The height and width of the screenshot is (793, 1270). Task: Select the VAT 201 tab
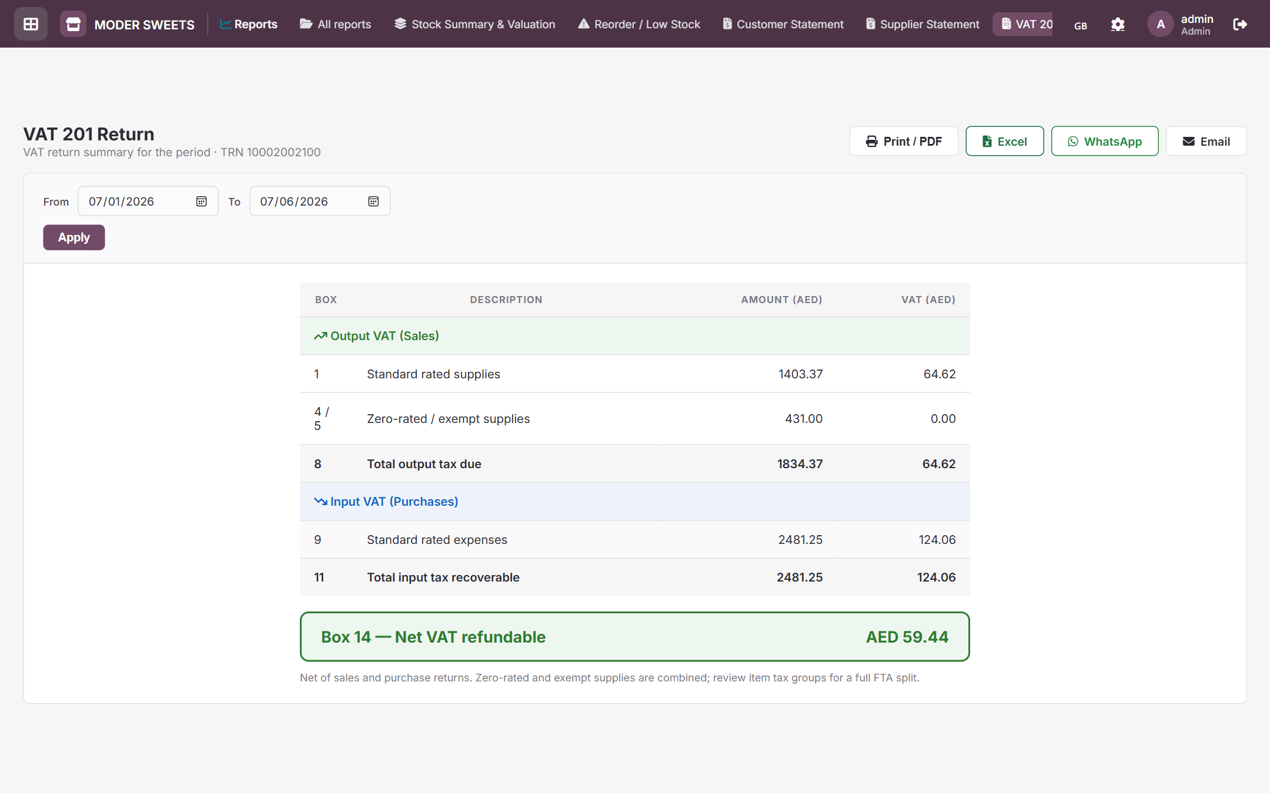point(1023,24)
